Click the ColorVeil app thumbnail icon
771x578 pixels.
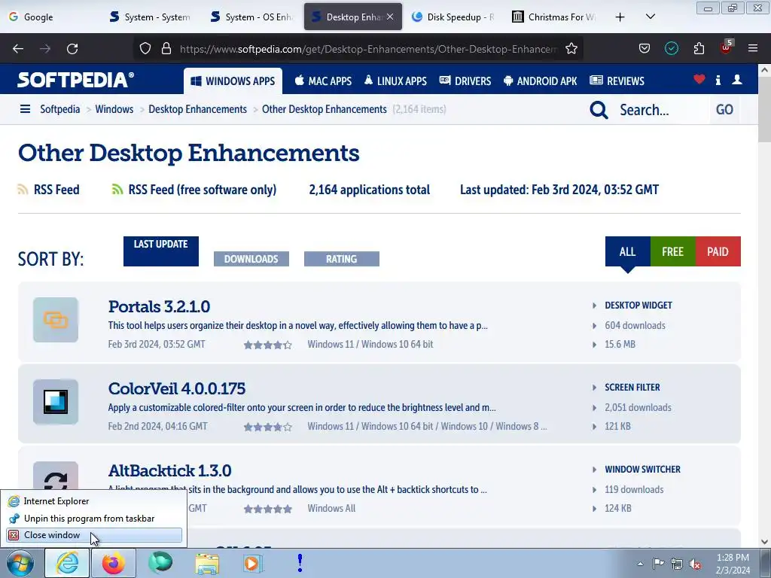[x=56, y=402]
